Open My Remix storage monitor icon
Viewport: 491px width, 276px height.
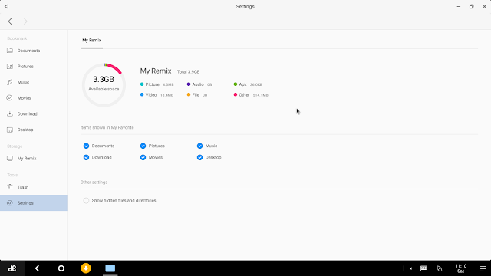[10, 159]
